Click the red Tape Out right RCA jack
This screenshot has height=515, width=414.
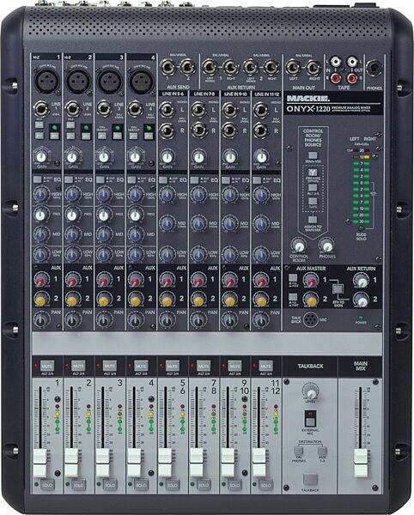tap(352, 78)
